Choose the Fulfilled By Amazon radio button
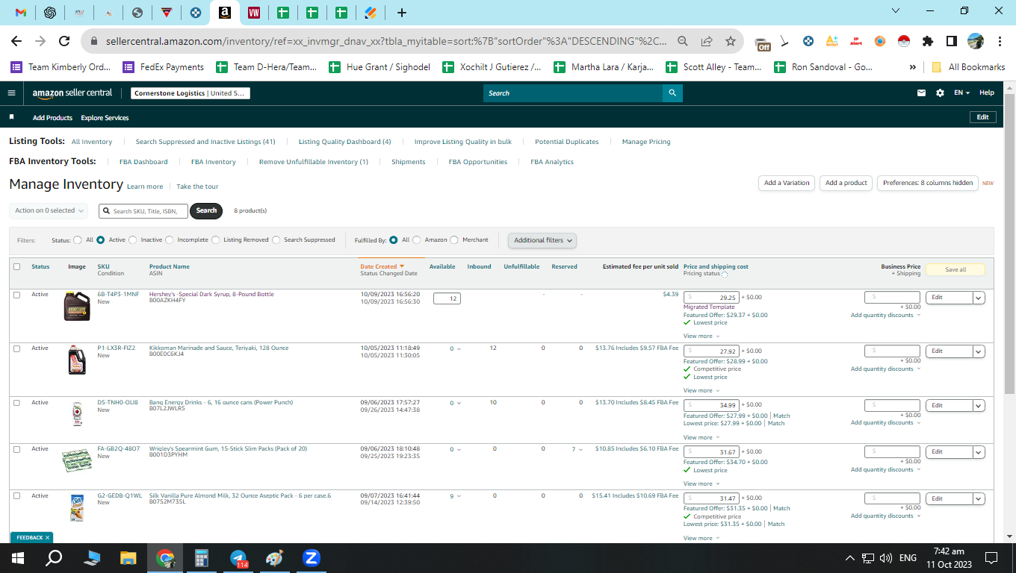 pos(417,240)
